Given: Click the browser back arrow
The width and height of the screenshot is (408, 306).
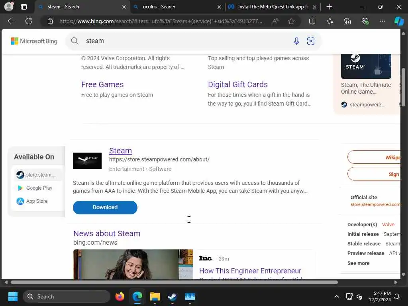Looking at the screenshot, I should point(11,21).
